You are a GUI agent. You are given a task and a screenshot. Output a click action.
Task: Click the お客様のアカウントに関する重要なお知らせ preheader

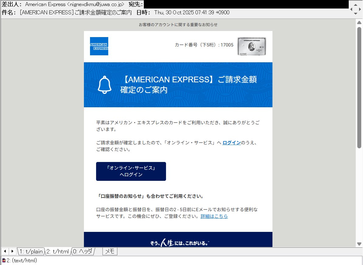tap(178, 25)
